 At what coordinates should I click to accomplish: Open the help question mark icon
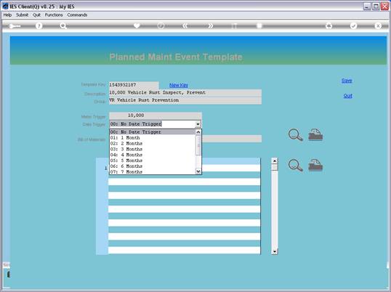39,25
